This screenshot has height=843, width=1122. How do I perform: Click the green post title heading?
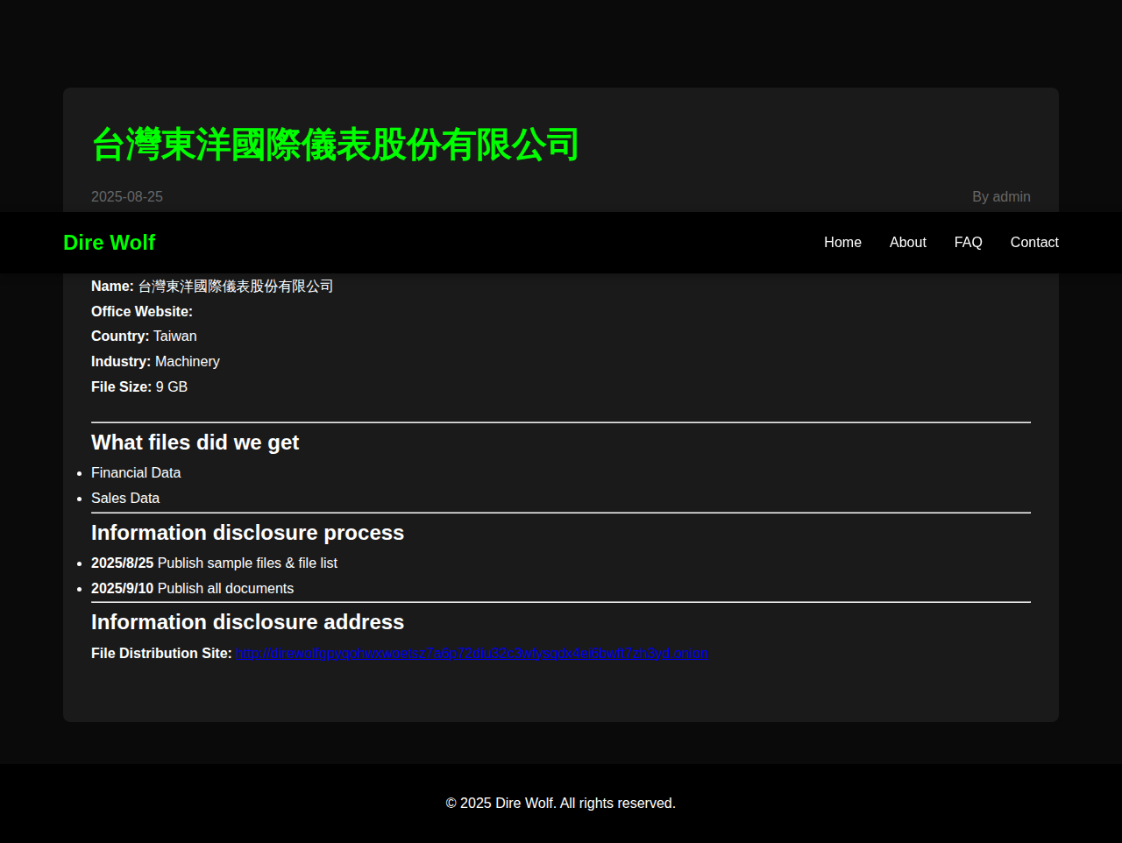coord(335,145)
